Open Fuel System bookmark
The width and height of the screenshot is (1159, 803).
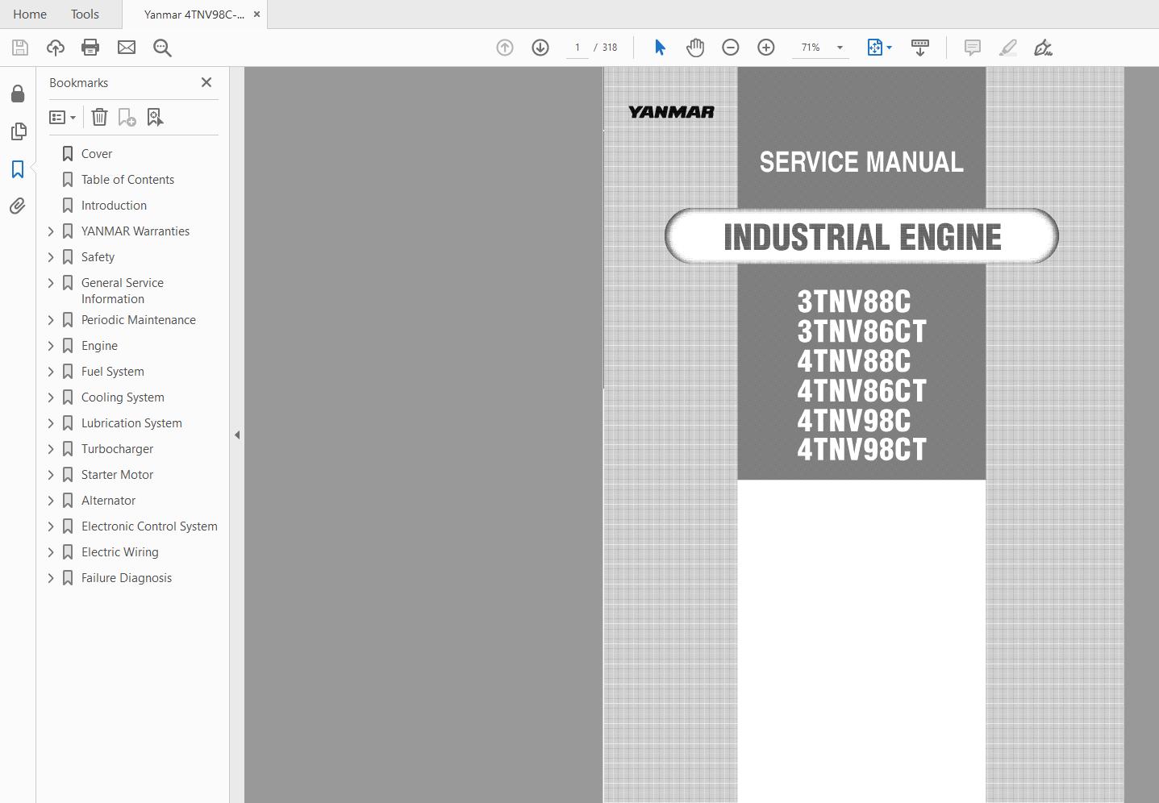113,372
